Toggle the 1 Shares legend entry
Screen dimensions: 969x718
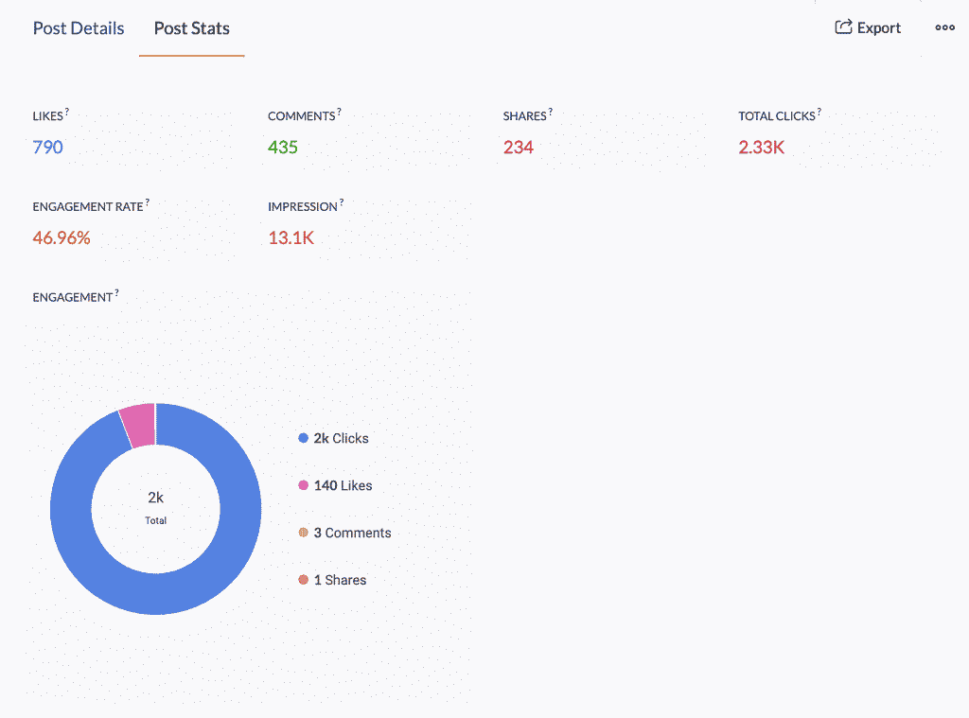332,580
